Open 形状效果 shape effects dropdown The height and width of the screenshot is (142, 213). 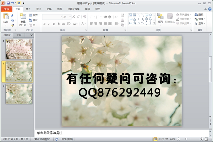click(184, 23)
